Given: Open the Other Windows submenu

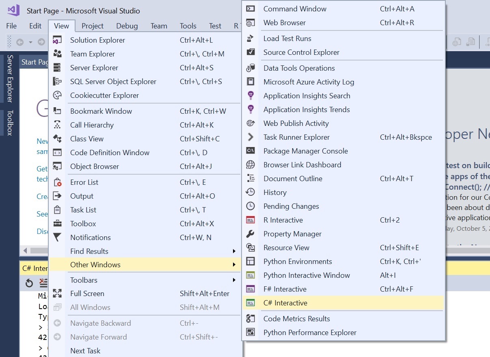Looking at the screenshot, I should pos(145,265).
